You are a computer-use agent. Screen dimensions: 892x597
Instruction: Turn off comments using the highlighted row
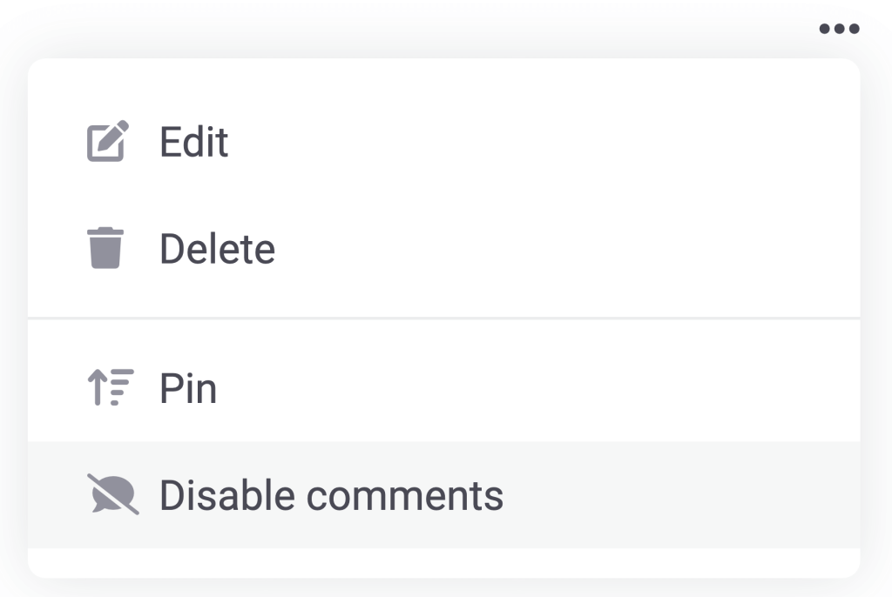(443, 494)
